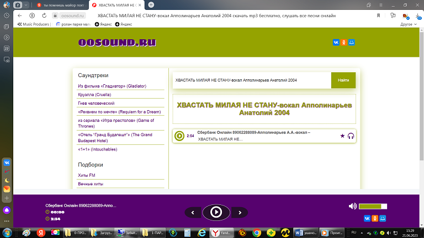Open the tab group counter showing 2
This screenshot has height=238, width=424.
18,5
